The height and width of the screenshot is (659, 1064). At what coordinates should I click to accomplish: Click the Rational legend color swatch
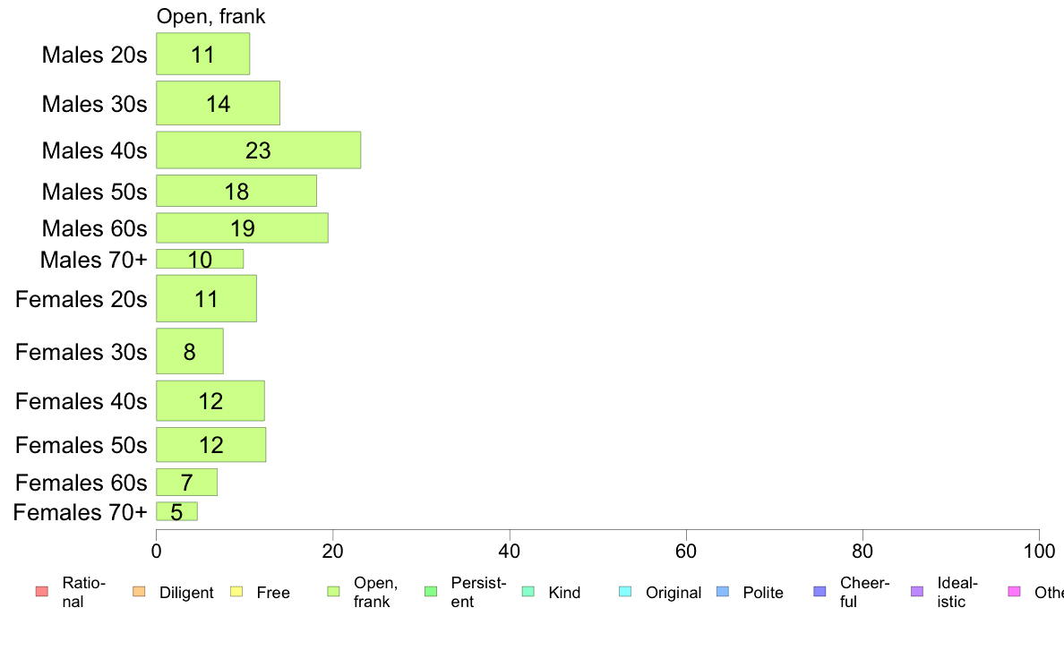42,592
